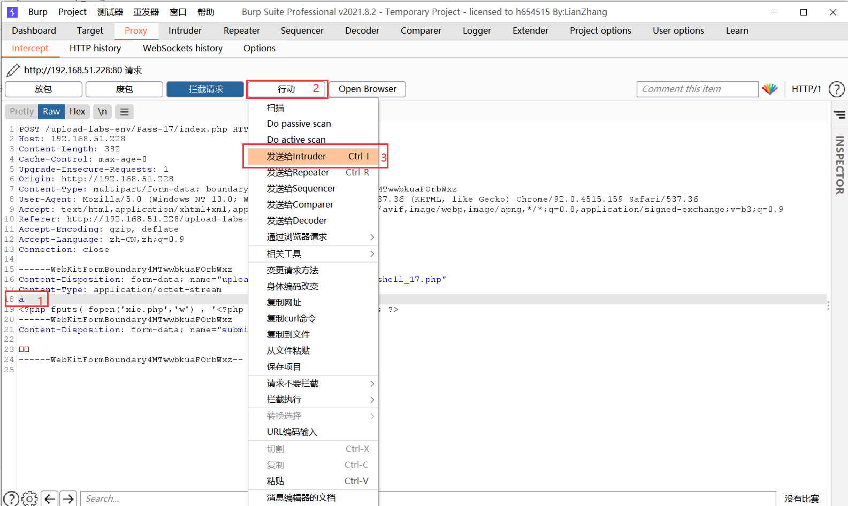Expand 通过浏览器请求 submenu
Image resolution: width=848 pixels, height=506 pixels.
coord(313,237)
